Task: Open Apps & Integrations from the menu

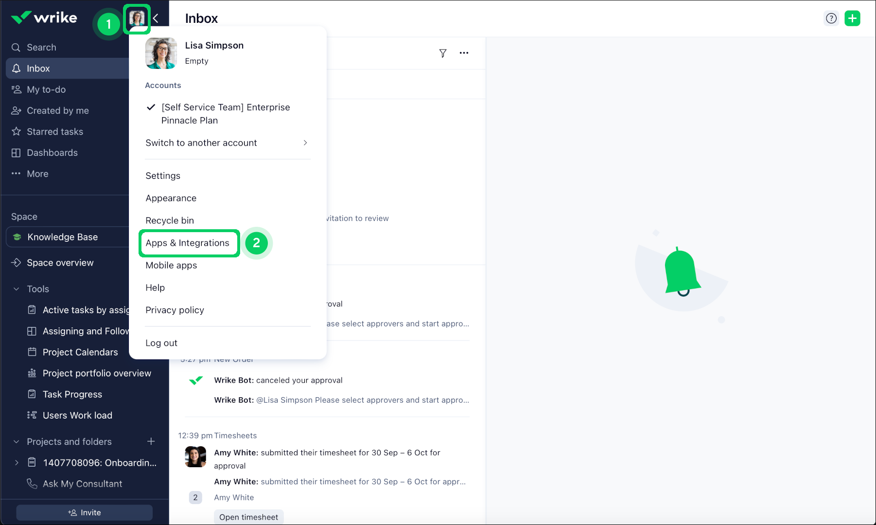Action: [189, 243]
